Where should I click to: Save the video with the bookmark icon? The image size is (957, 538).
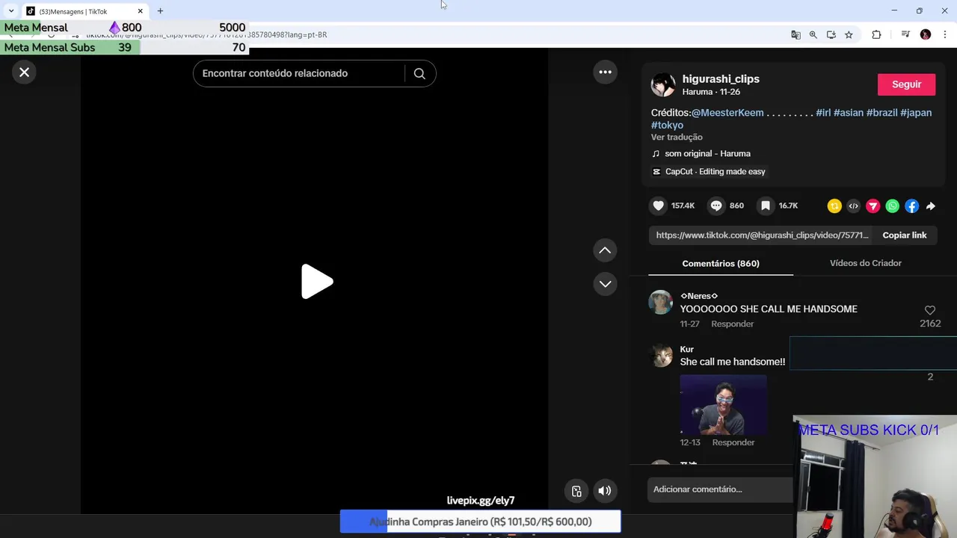pos(765,205)
